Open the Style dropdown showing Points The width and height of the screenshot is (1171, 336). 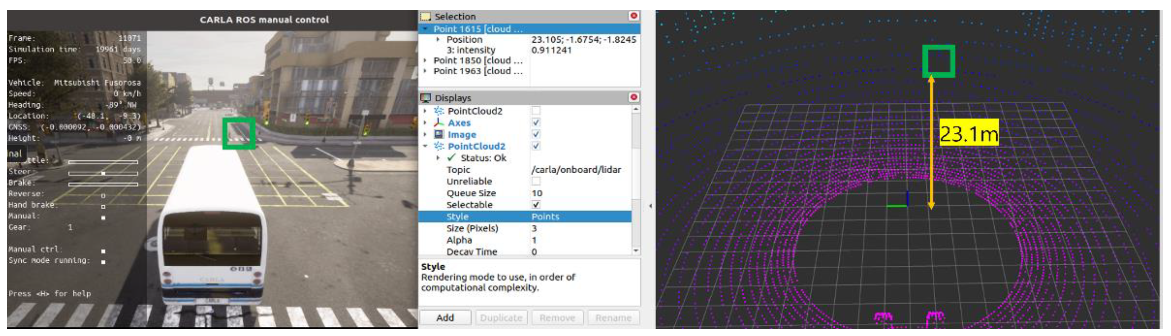click(x=579, y=217)
